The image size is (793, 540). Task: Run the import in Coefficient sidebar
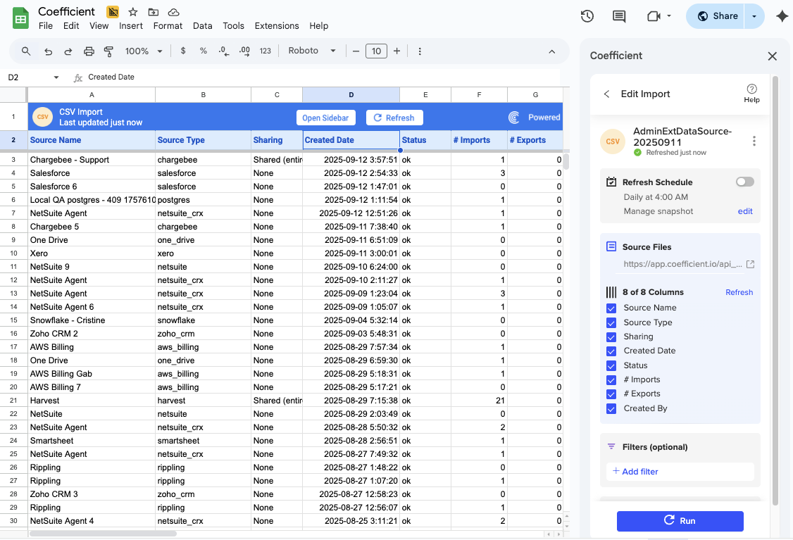point(680,521)
